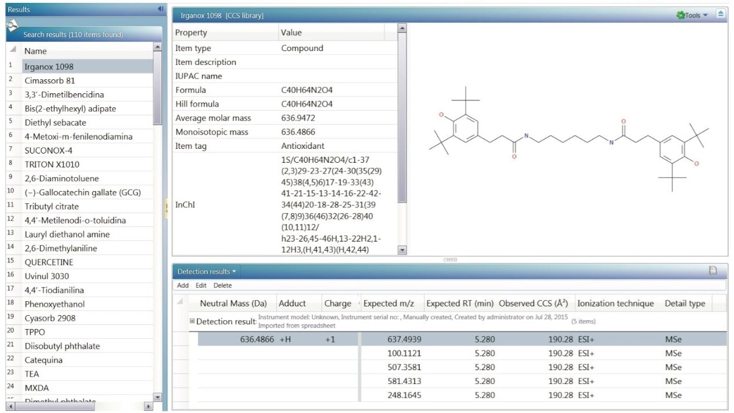Sort by Detail type column header
The image size is (734, 413).
point(686,304)
